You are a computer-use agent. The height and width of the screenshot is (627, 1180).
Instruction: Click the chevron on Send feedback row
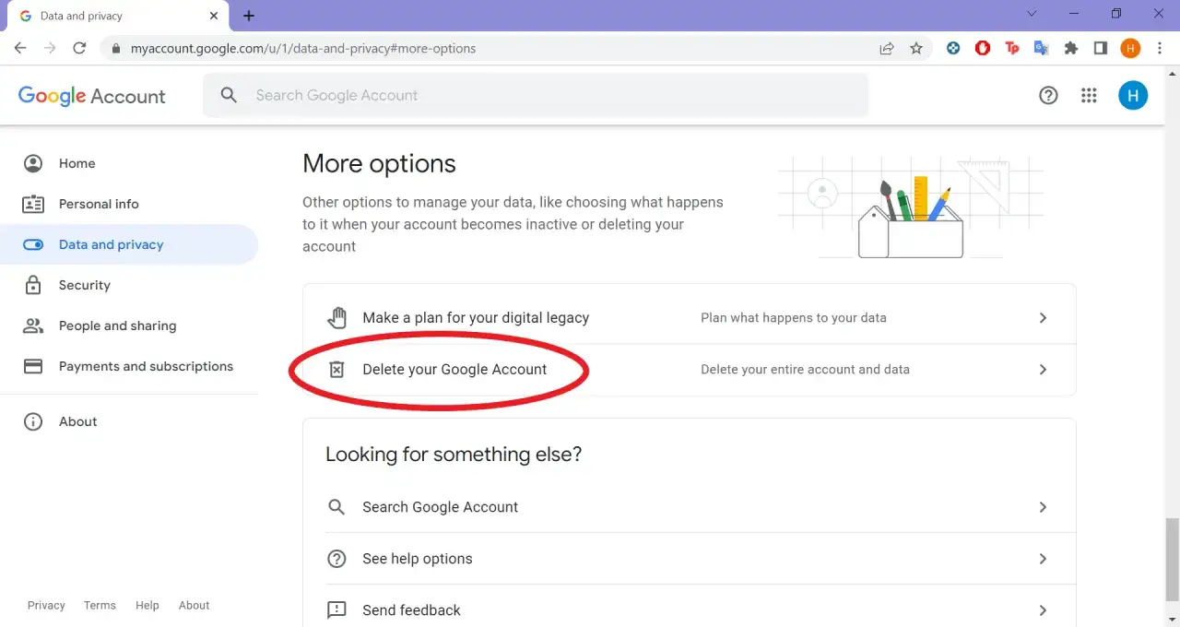[1043, 610]
